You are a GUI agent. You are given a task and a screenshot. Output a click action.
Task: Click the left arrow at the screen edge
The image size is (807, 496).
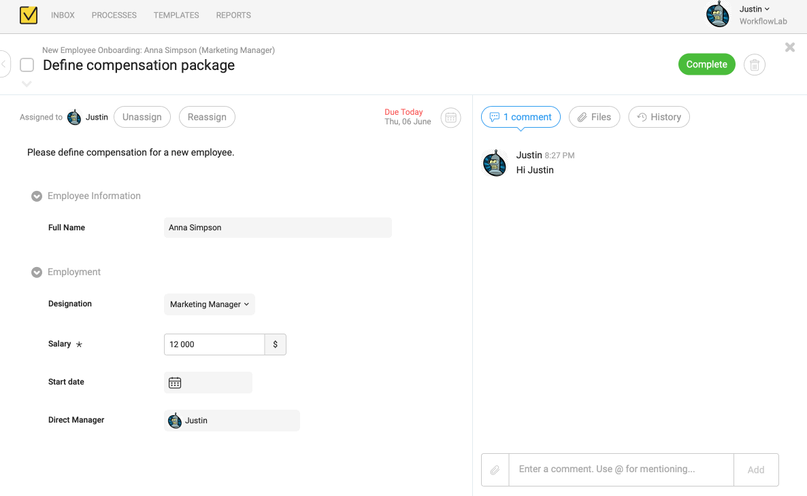click(x=4, y=64)
